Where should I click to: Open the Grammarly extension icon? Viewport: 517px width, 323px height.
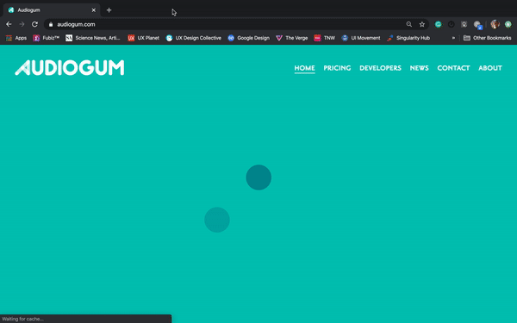pyautogui.click(x=439, y=24)
